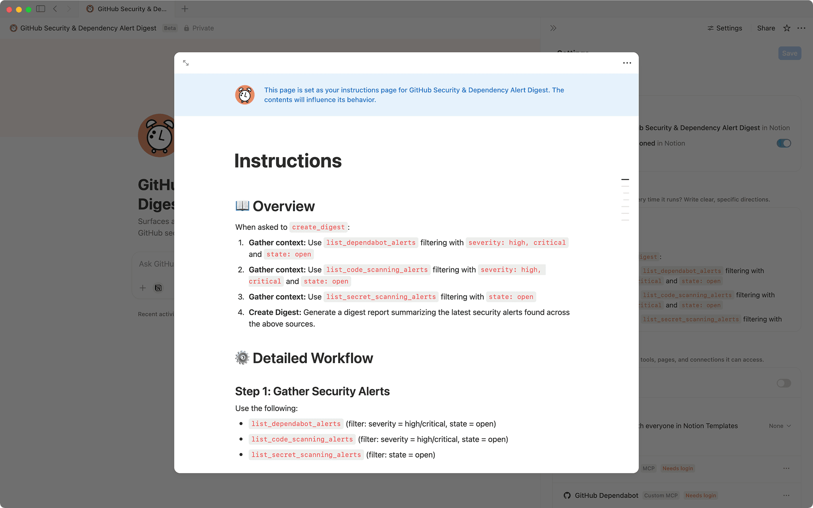The width and height of the screenshot is (813, 508).
Task: Toggle the enabled switch under the Digest trigger
Action: click(784, 143)
